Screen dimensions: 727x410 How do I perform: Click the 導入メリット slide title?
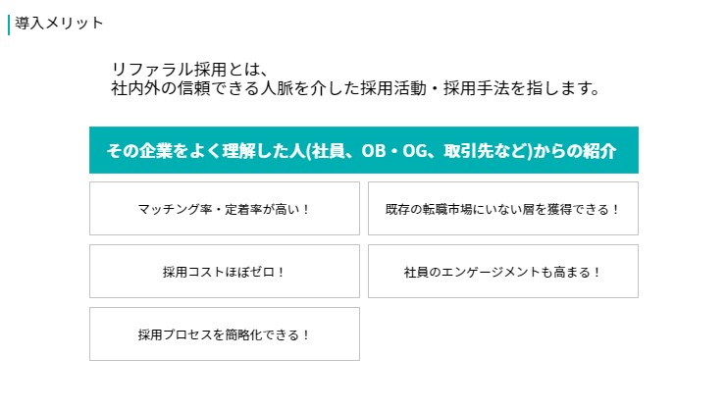(x=59, y=24)
